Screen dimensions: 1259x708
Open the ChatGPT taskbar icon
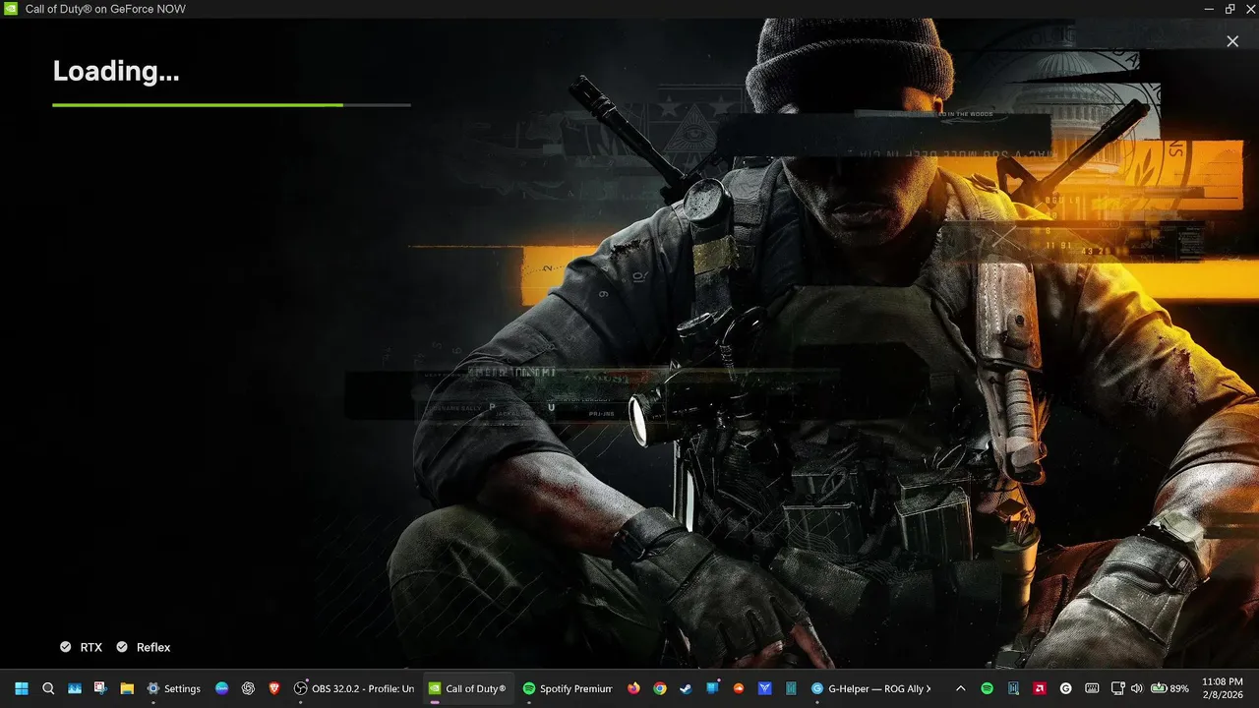click(248, 688)
